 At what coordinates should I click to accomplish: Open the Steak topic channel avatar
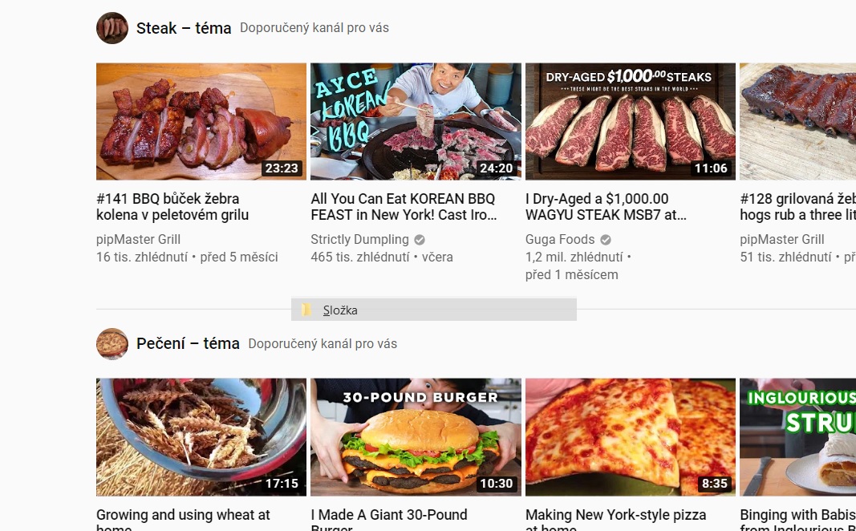click(112, 28)
